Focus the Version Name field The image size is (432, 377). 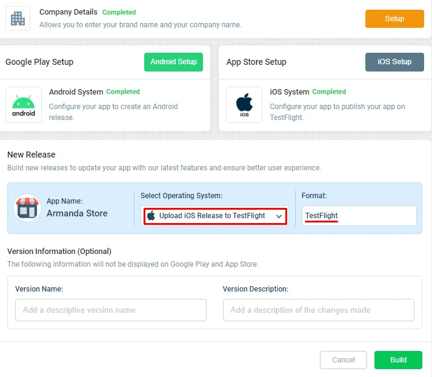point(111,310)
